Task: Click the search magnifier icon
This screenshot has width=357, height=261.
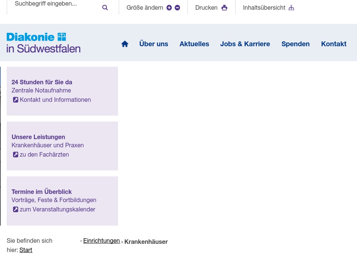Action: coord(105,7)
